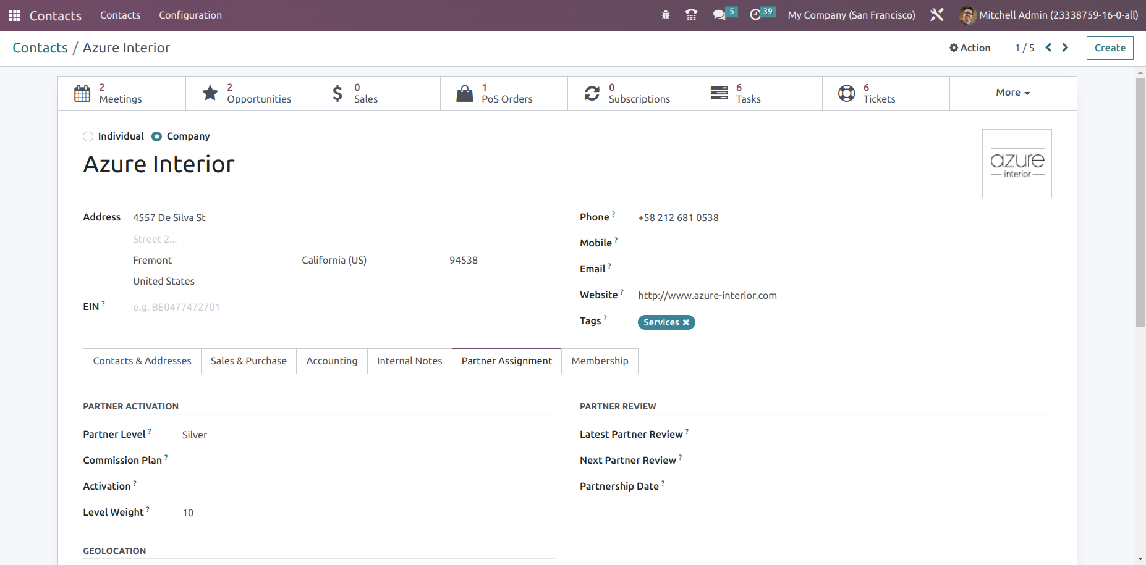
Task: Click the support wrench icon
Action: [x=936, y=14]
